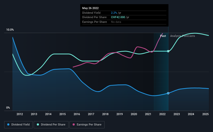Click the May 26 2022 tooltip date
This screenshot has height=132, width=213.
[91, 8]
